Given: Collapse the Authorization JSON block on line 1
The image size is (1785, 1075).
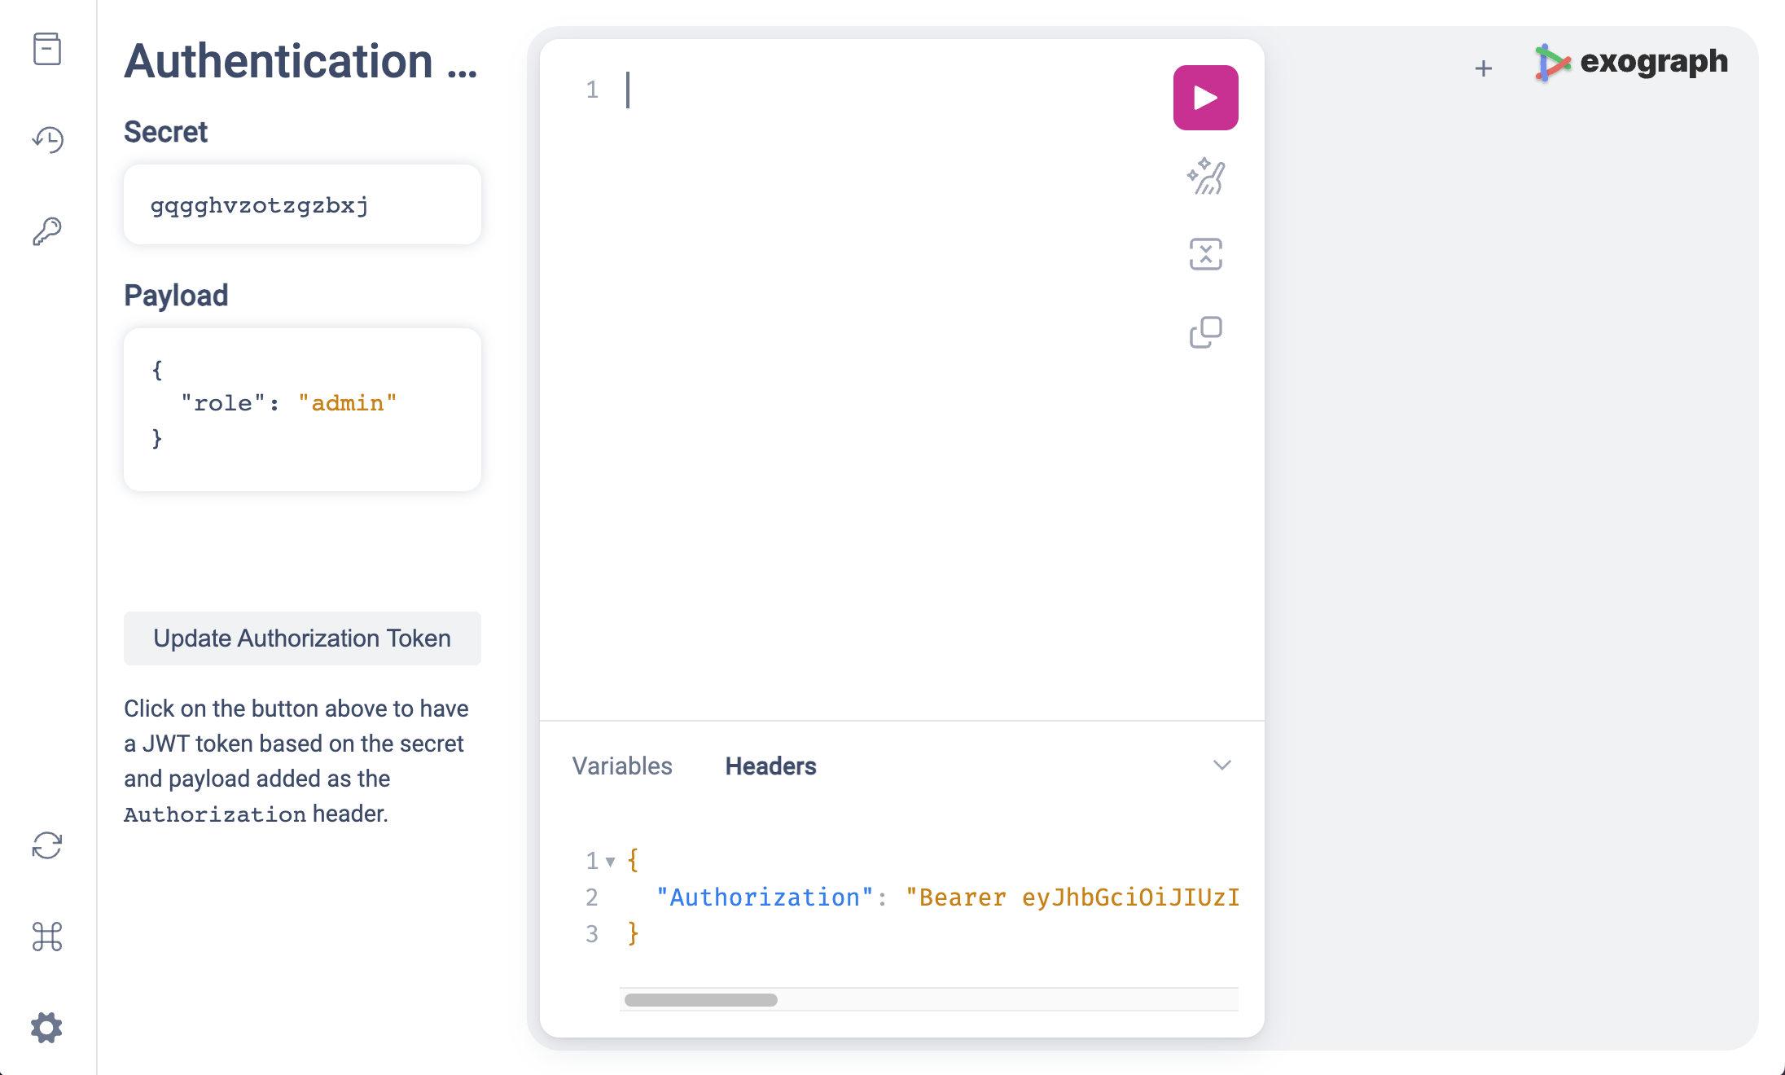Looking at the screenshot, I should tap(609, 860).
